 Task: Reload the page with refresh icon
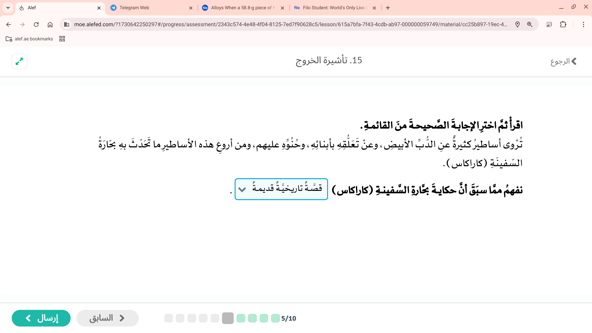(x=36, y=24)
